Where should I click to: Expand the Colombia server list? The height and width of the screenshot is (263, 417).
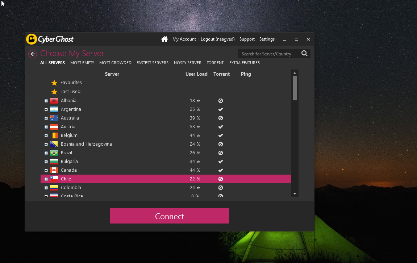coord(46,188)
